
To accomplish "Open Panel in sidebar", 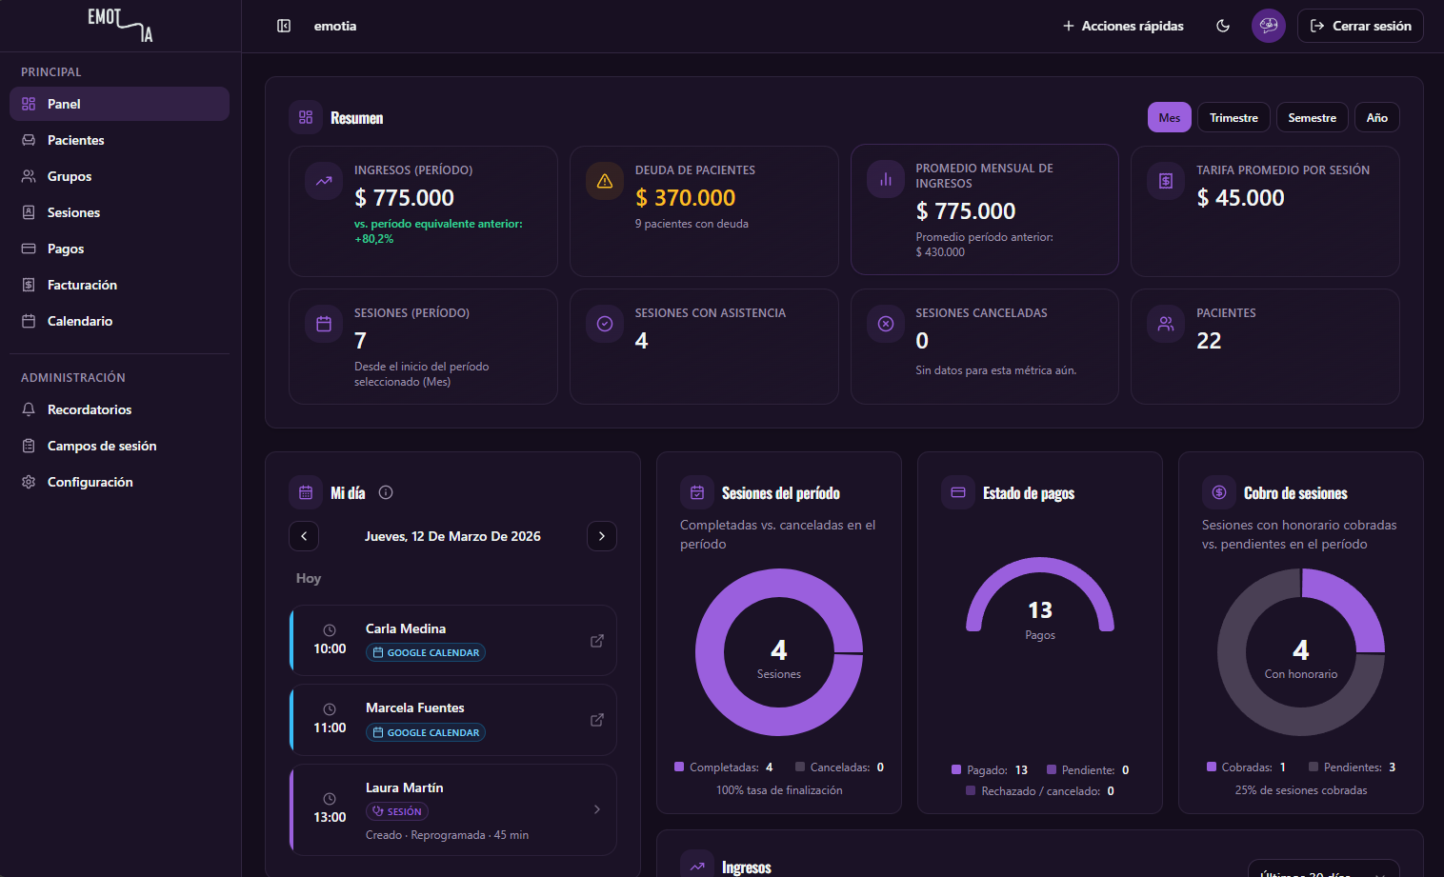I will click(119, 104).
